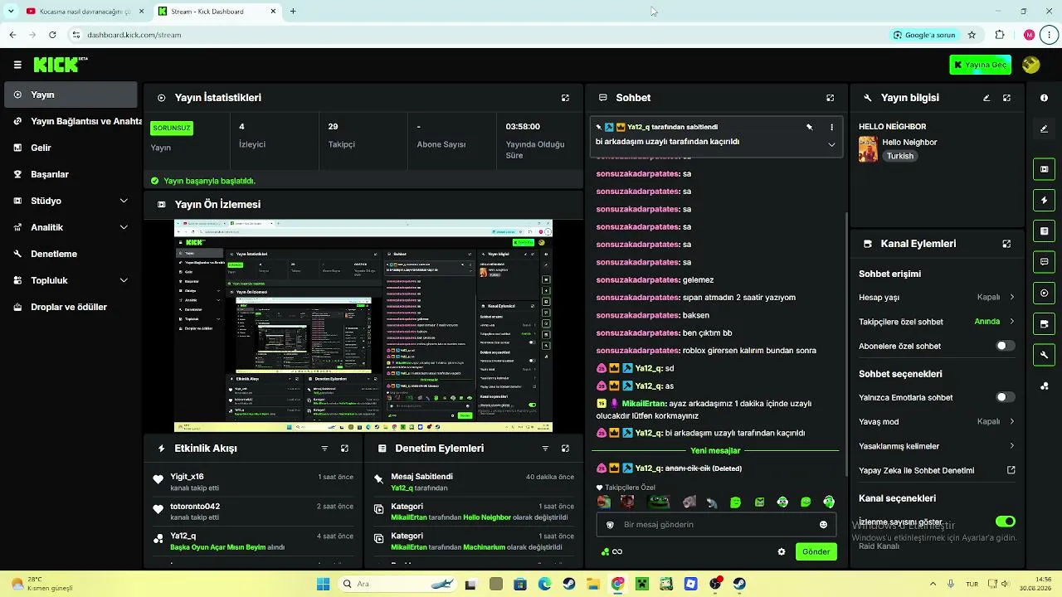
Task: Open Başarılar in left sidebar
Action: click(x=71, y=174)
